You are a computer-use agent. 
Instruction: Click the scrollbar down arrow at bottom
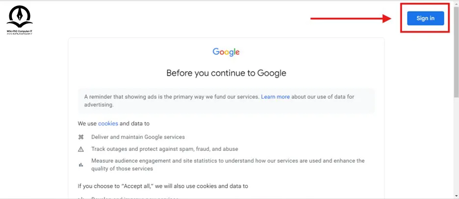456,196
